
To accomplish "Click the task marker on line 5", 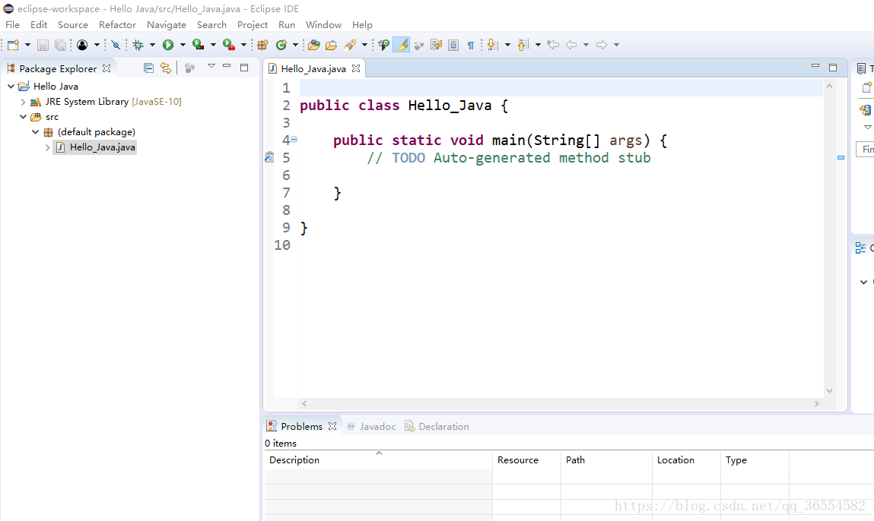I will (269, 157).
